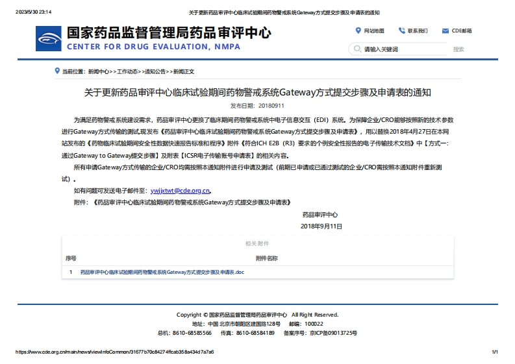Viewport: 515px width, 364px height.
Task: Click the current location pin icon
Action: click(57, 71)
